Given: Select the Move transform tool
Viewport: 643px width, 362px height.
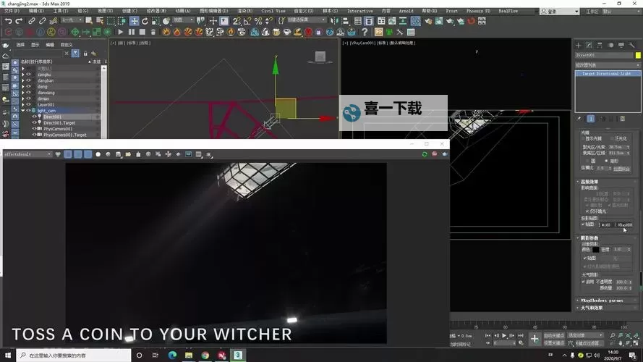Looking at the screenshot, I should [x=135, y=21].
